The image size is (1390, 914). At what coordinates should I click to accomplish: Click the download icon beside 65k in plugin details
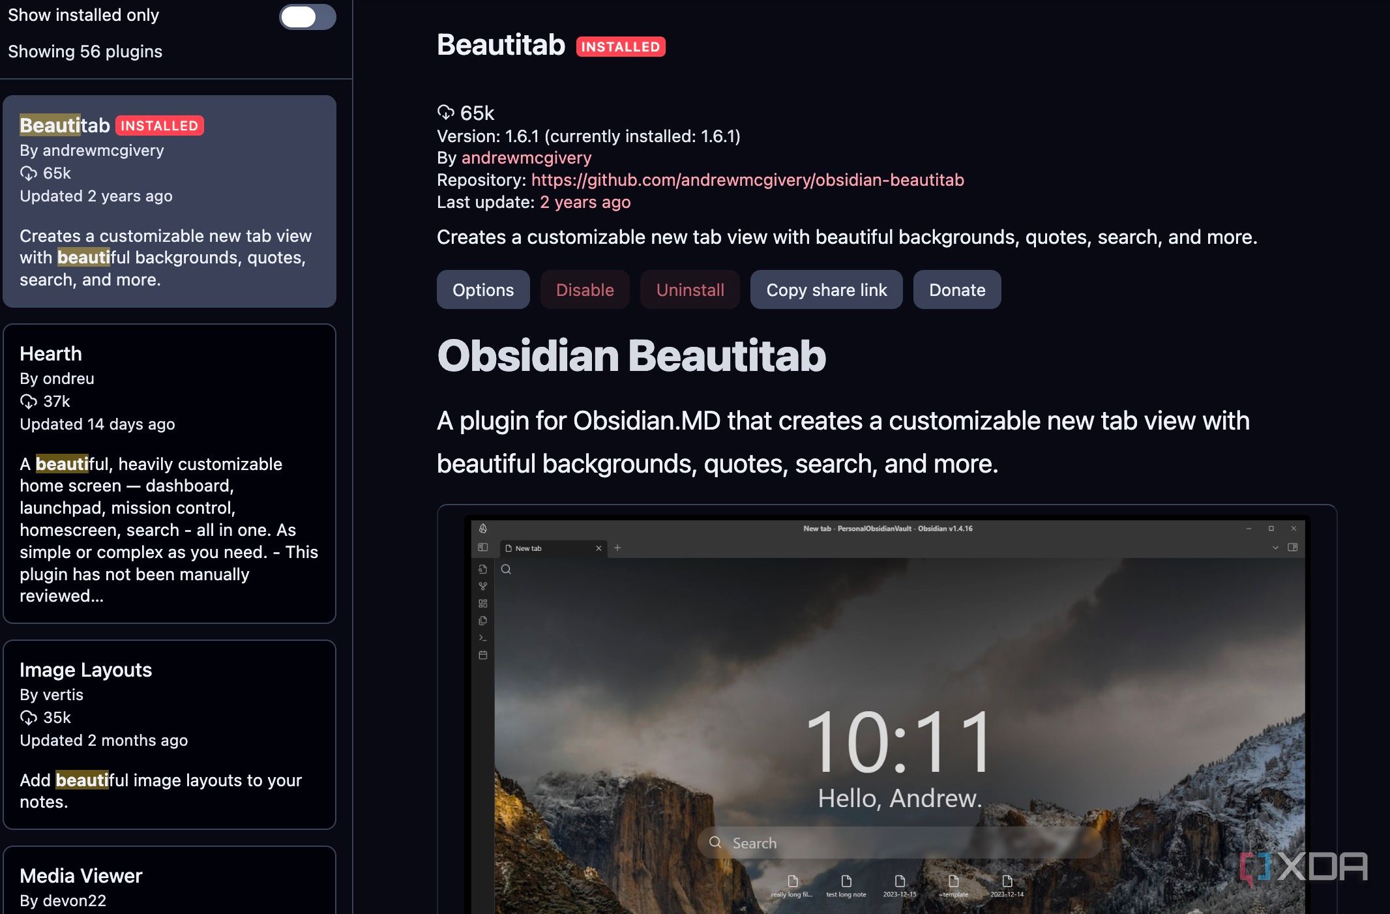446,113
